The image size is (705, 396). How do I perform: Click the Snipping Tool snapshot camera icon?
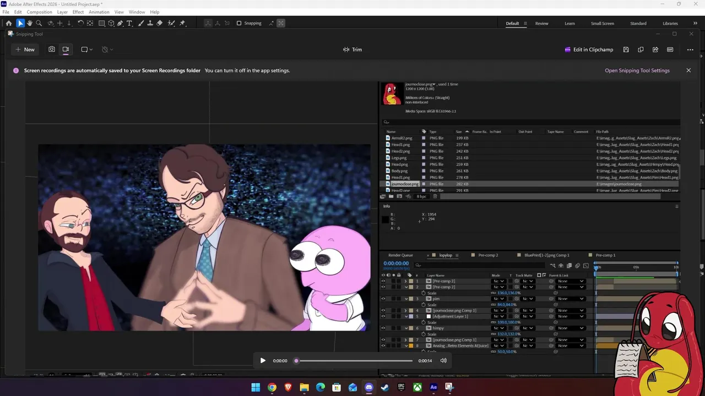(x=52, y=50)
